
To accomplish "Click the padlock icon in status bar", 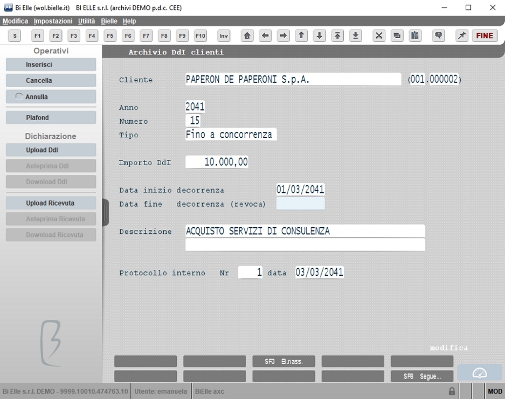I will coord(452,391).
